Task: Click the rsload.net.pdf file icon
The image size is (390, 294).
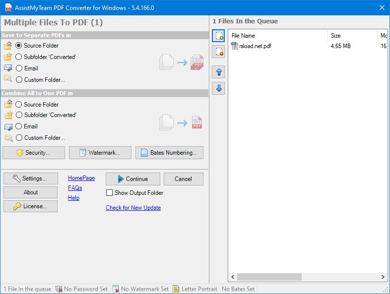Action: [235, 46]
